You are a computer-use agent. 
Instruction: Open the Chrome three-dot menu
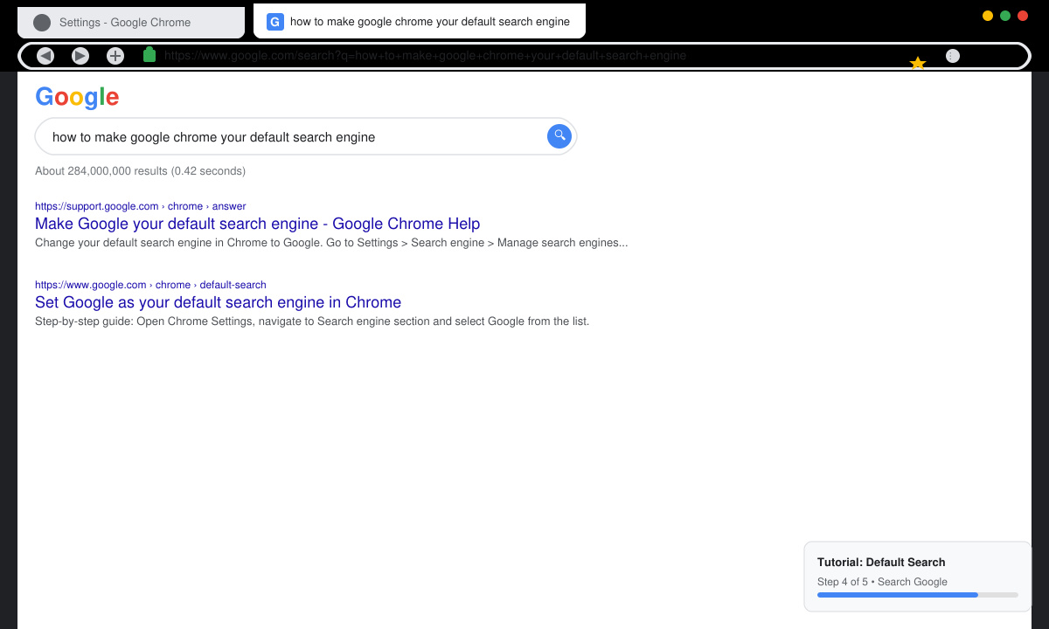pyautogui.click(x=953, y=56)
